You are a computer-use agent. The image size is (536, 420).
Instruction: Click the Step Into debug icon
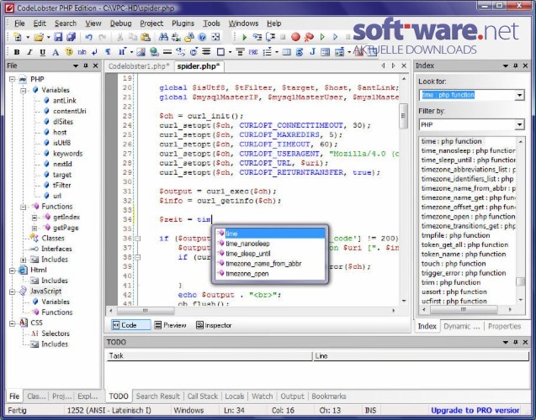coord(257,37)
